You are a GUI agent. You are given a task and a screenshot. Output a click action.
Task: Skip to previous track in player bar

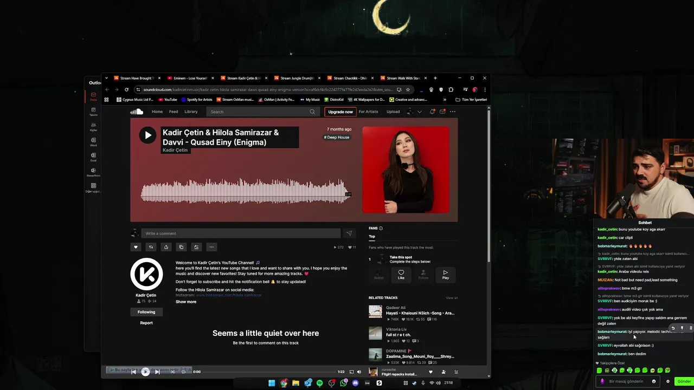134,372
